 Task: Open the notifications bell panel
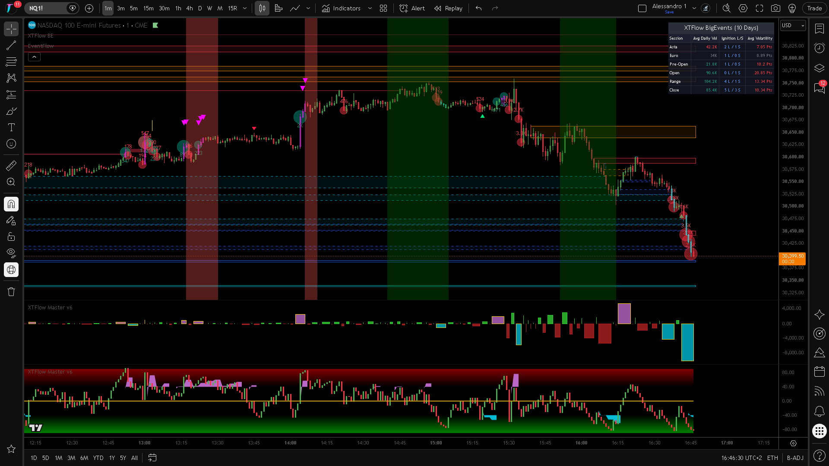click(x=819, y=411)
